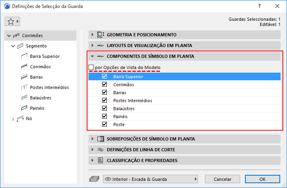Viewport: 287px width, 188px height.
Task: Uncheck the Poste component checkbox
Action: tap(105, 125)
